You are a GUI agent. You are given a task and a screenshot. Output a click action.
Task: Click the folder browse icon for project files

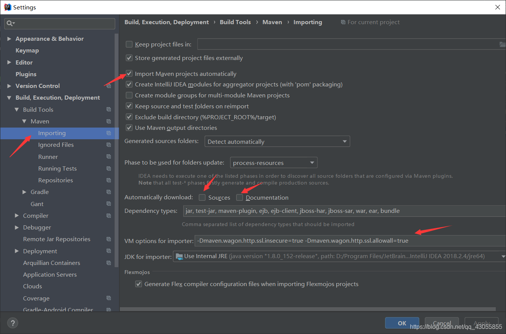click(502, 45)
